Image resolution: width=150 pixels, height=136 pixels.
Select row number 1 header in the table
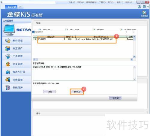pos(35,39)
